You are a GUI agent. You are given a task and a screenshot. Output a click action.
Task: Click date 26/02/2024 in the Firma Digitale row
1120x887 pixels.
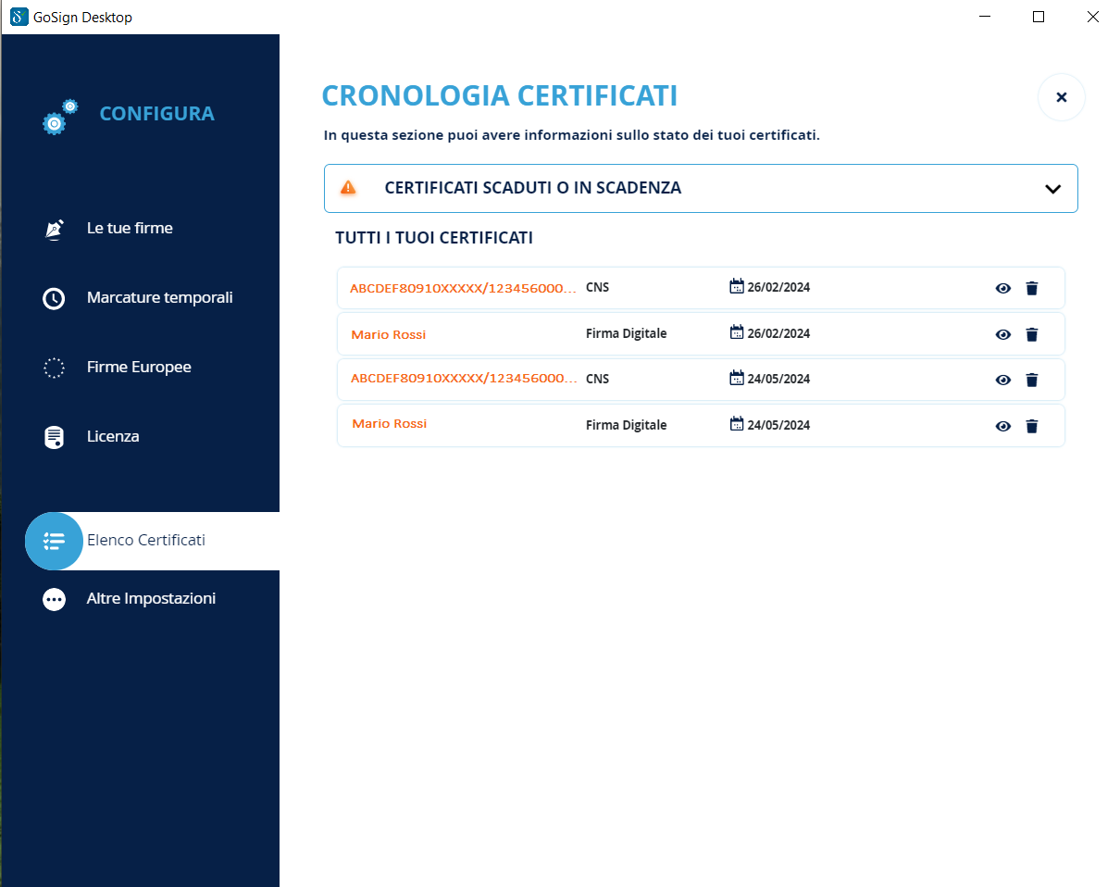pos(778,333)
